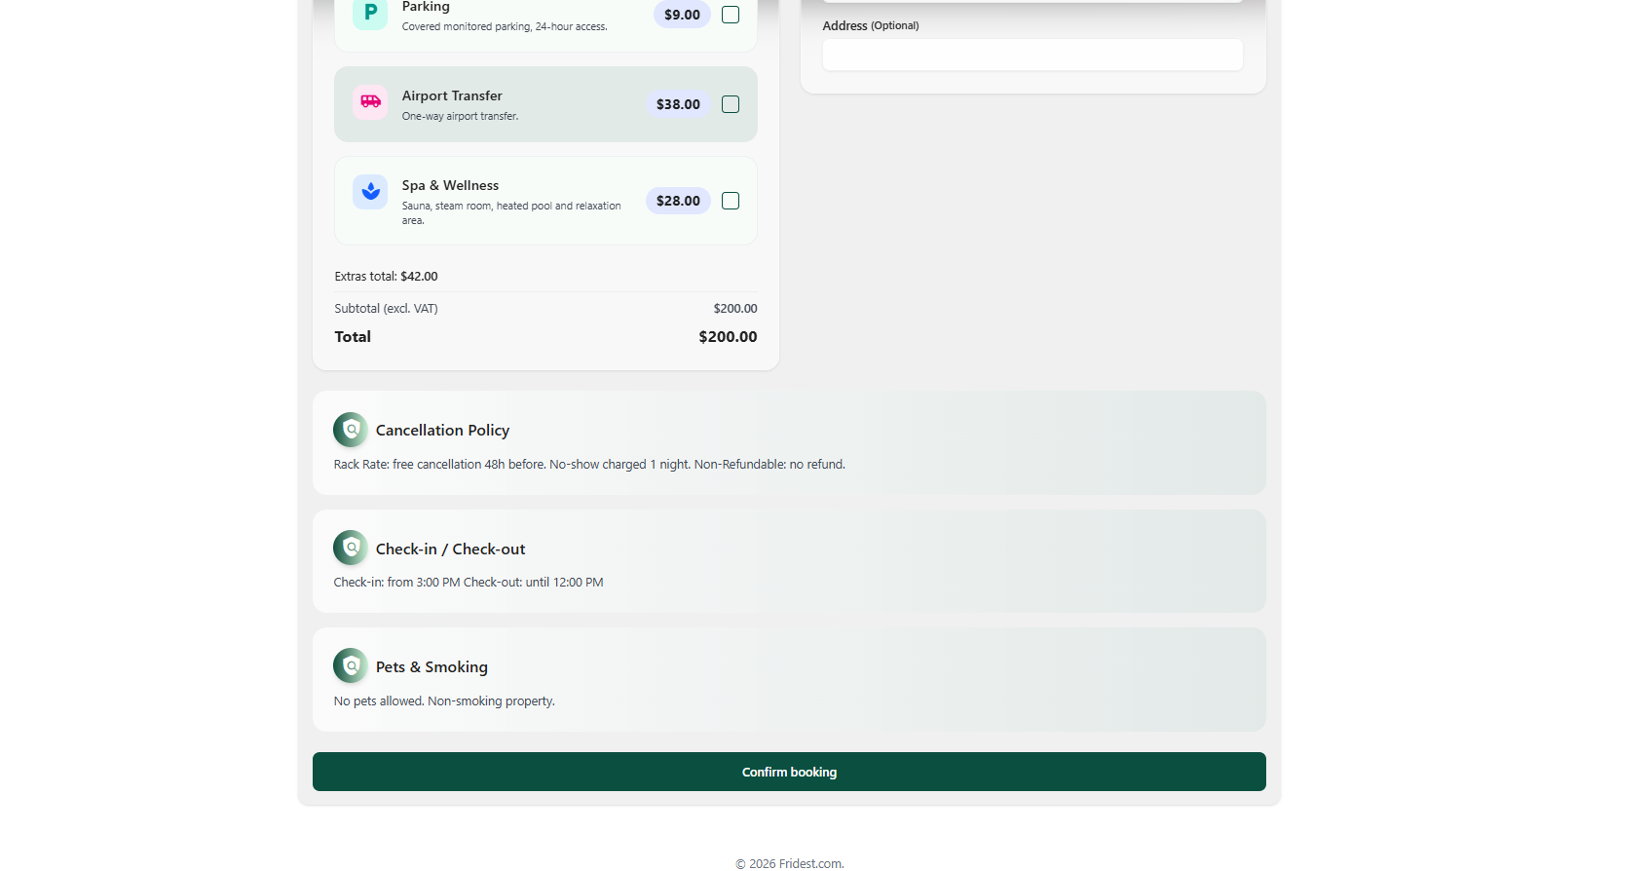Click the $9.00 Parking price badge

[682, 15]
